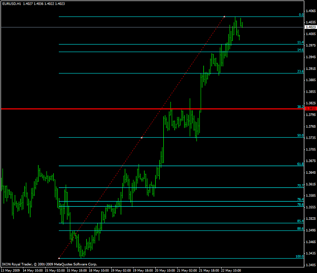Click the 21 May 02:00 time label
The width and height of the screenshot is (317, 273).
187,270
